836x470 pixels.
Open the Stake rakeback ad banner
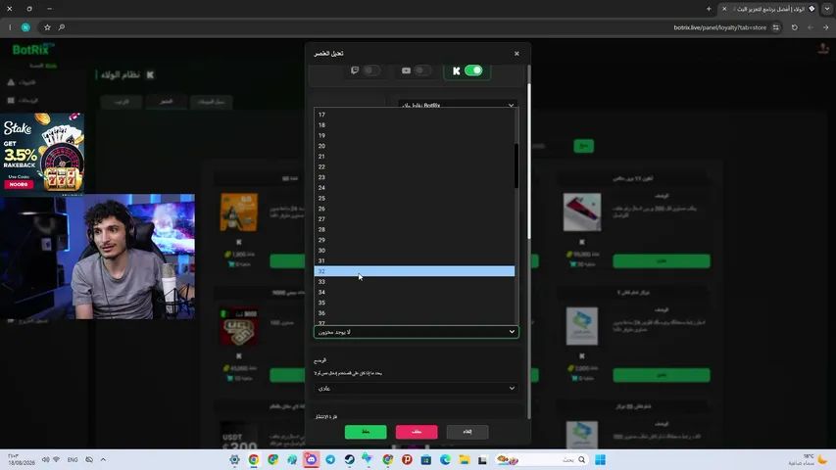tap(42, 153)
